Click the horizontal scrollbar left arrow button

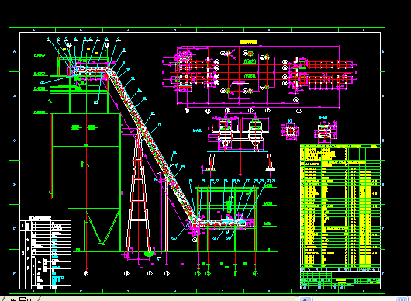(305, 299)
